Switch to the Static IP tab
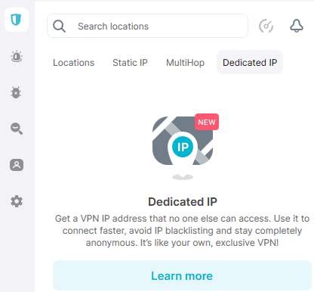This screenshot has height=292, width=314. click(130, 63)
